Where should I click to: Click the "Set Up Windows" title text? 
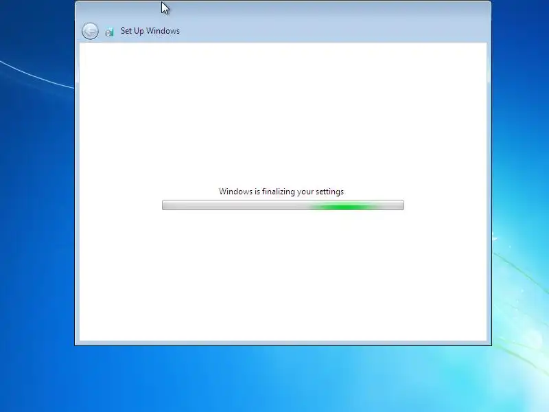click(150, 31)
